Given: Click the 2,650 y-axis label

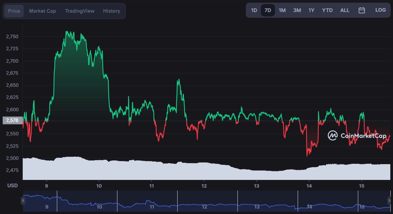Looking at the screenshot, I should [x=12, y=85].
